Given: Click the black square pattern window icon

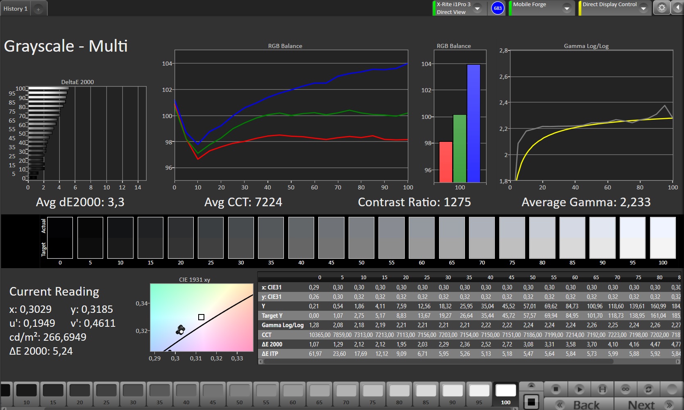Looking at the screenshot, I should (531, 402).
